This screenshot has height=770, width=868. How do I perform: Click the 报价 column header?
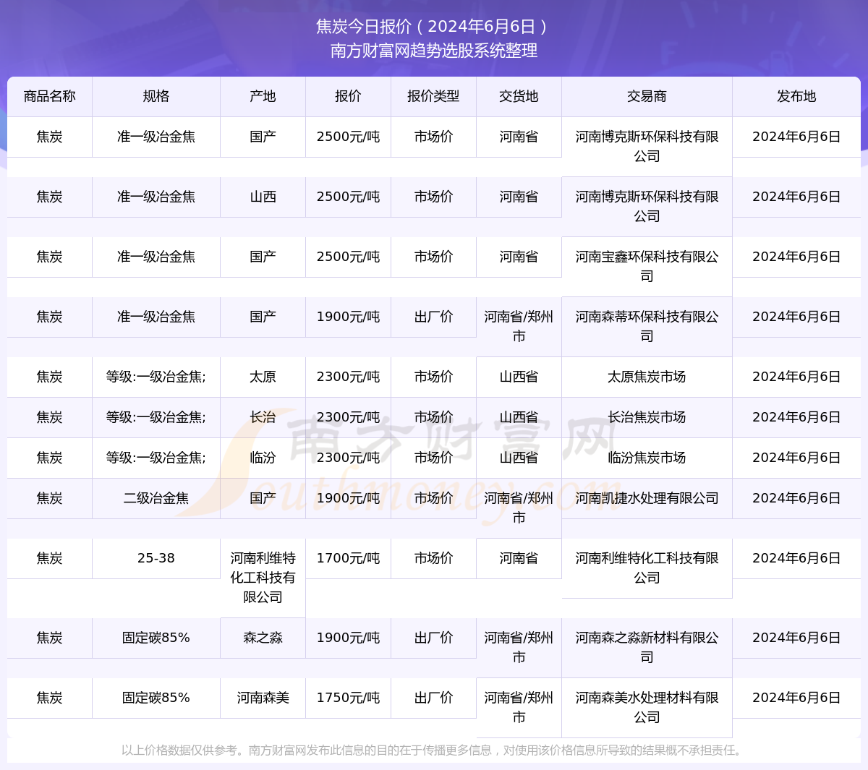pyautogui.click(x=347, y=96)
